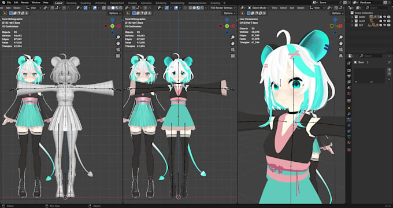Click the pan hand icon in left viewport
This screenshot has width=393, height=208.
[118, 43]
